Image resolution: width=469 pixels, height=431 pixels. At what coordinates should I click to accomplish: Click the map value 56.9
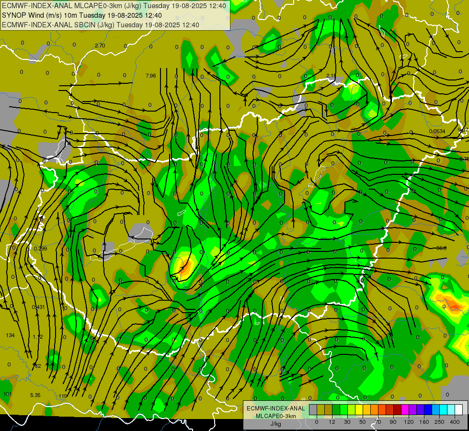442,248
